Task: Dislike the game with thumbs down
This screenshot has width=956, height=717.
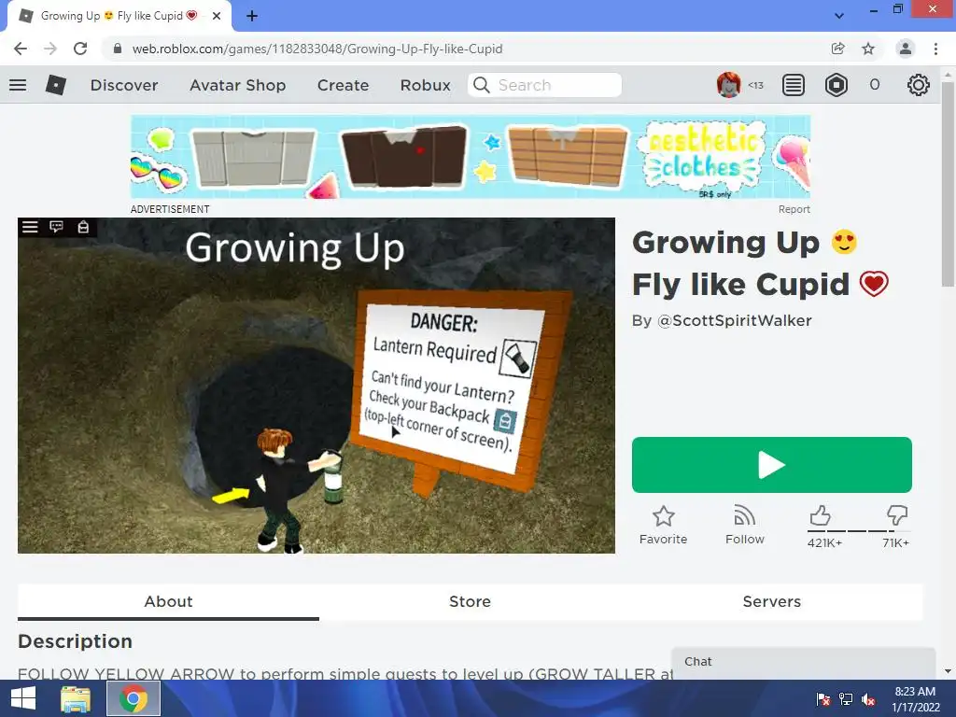Action: point(897,515)
